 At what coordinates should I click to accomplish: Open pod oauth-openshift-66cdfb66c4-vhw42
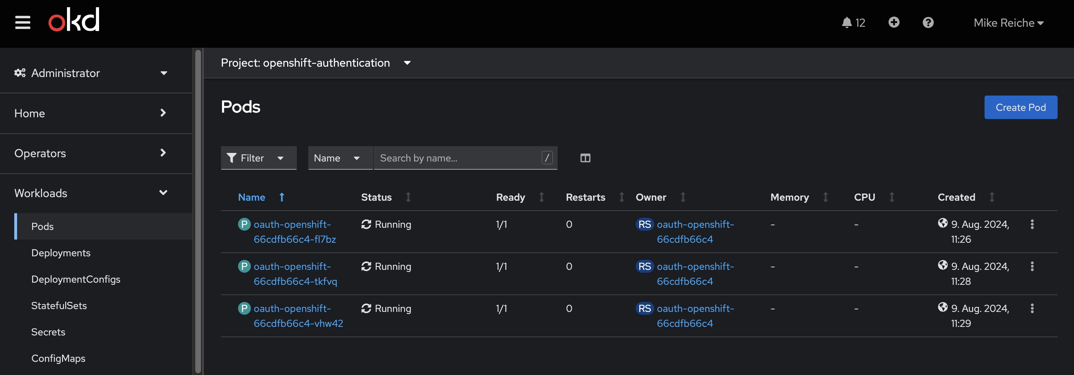click(x=298, y=316)
